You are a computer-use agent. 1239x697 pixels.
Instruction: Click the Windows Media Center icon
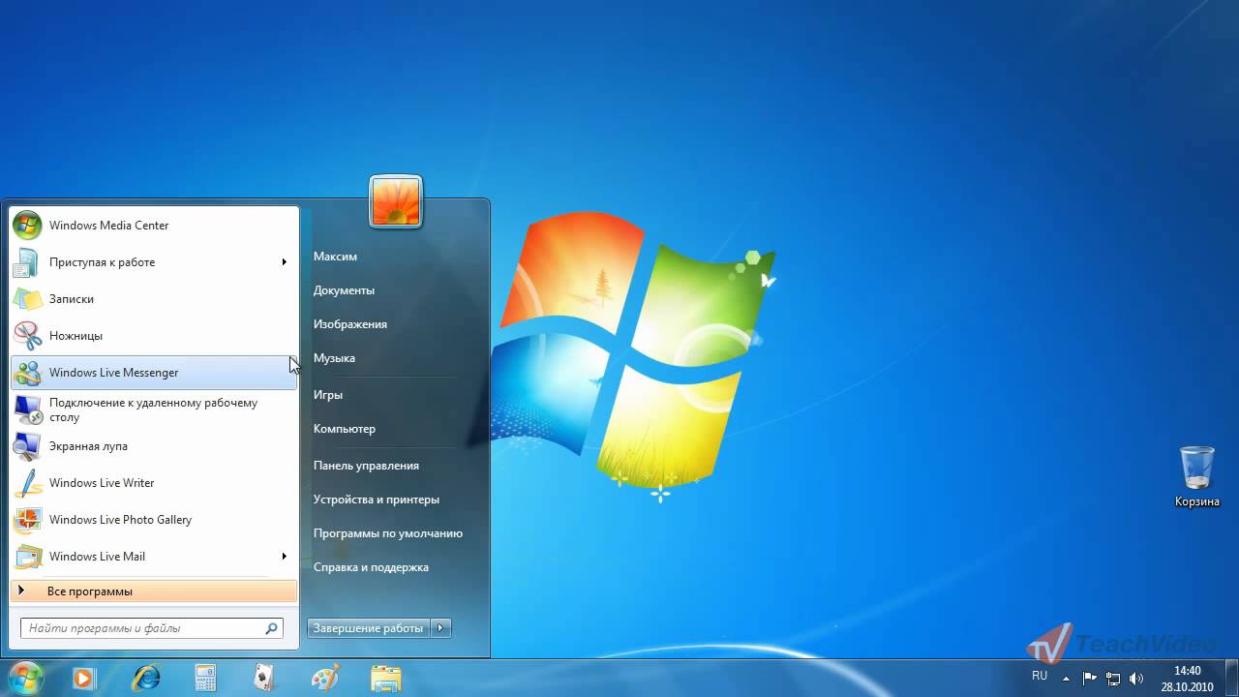[x=27, y=226]
